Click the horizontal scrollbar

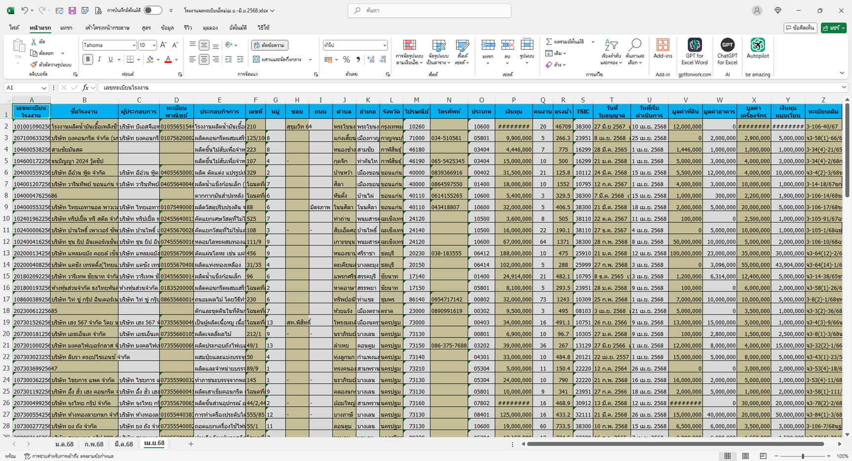(675, 444)
